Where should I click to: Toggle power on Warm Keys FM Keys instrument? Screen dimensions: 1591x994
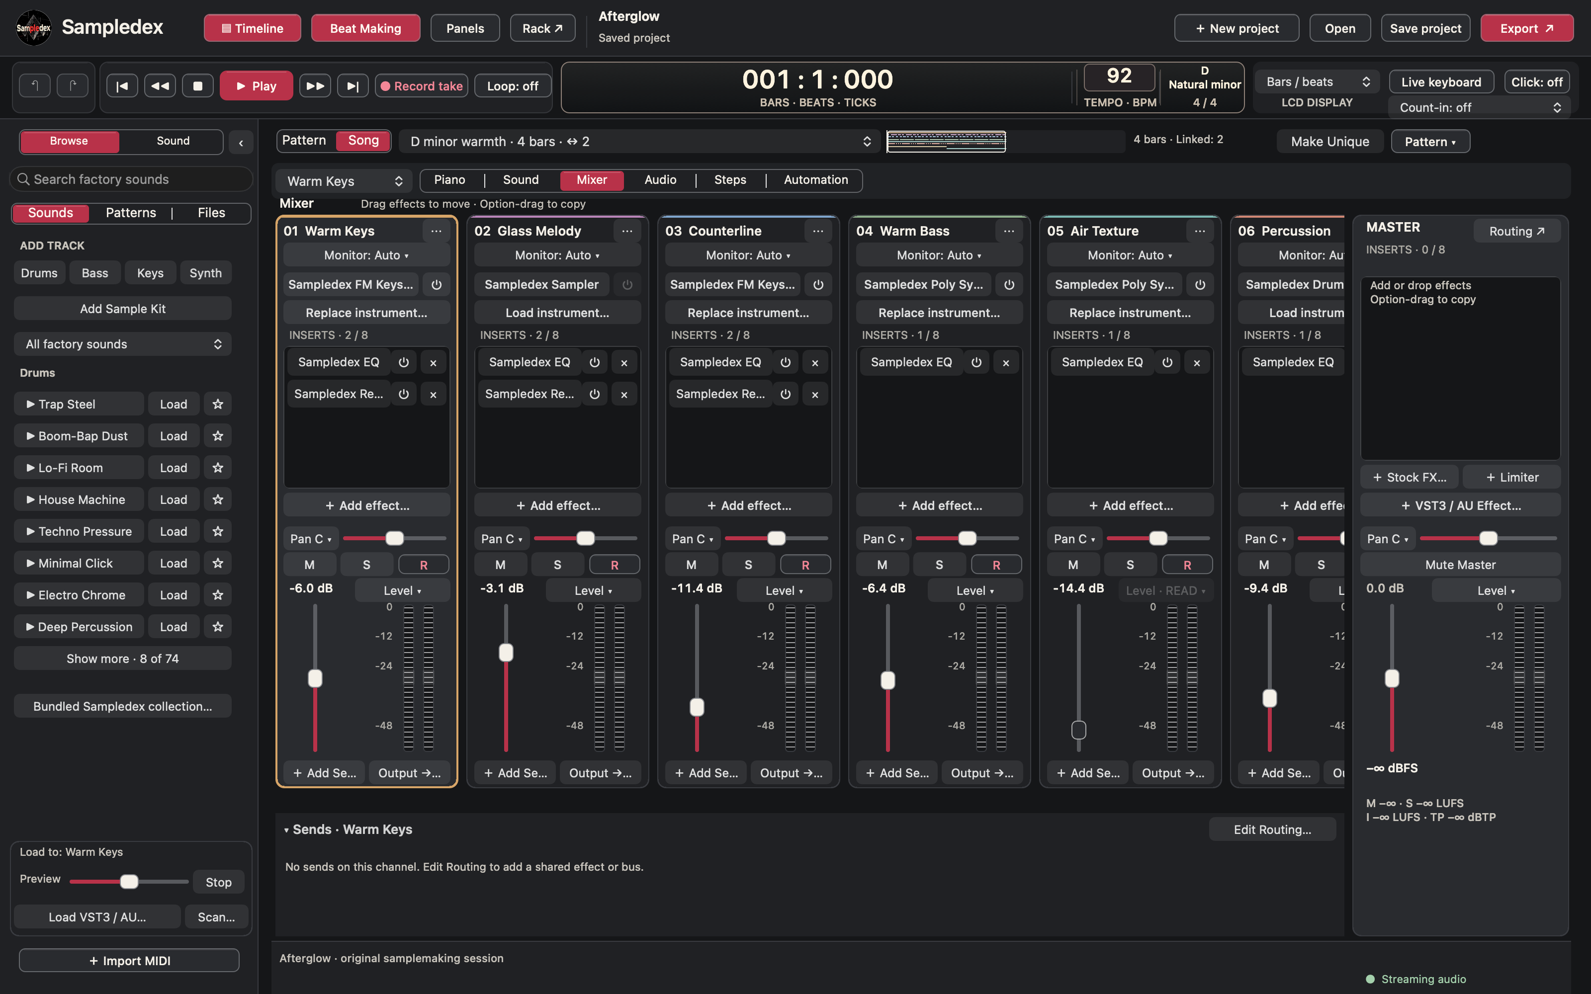[x=436, y=285]
